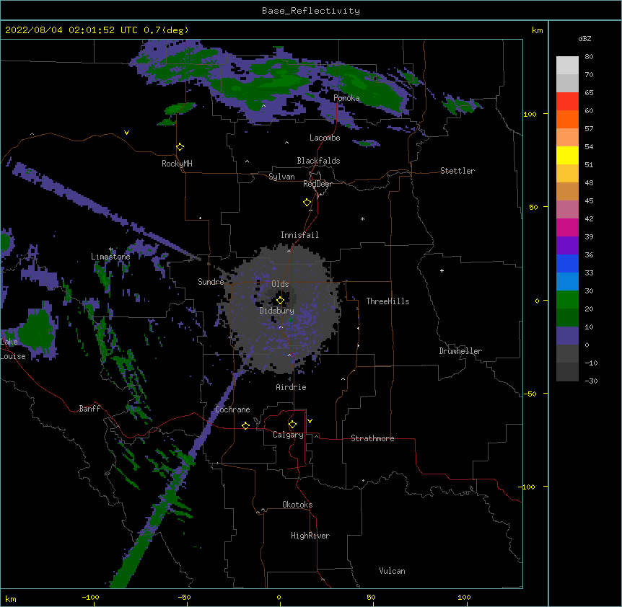Click the Innisfail city label
622x607 pixels.
point(299,235)
